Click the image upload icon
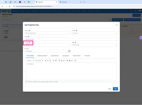The image size is (142, 105). click(x=70, y=60)
